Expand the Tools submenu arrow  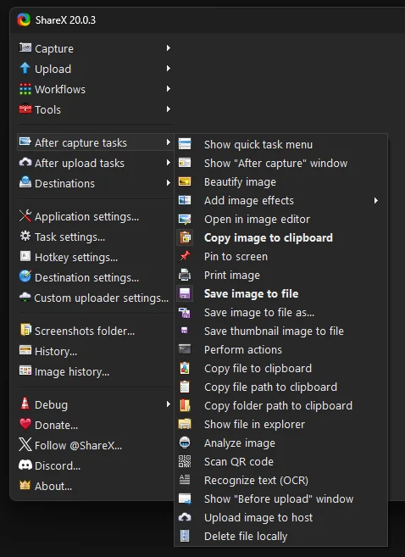(x=169, y=109)
